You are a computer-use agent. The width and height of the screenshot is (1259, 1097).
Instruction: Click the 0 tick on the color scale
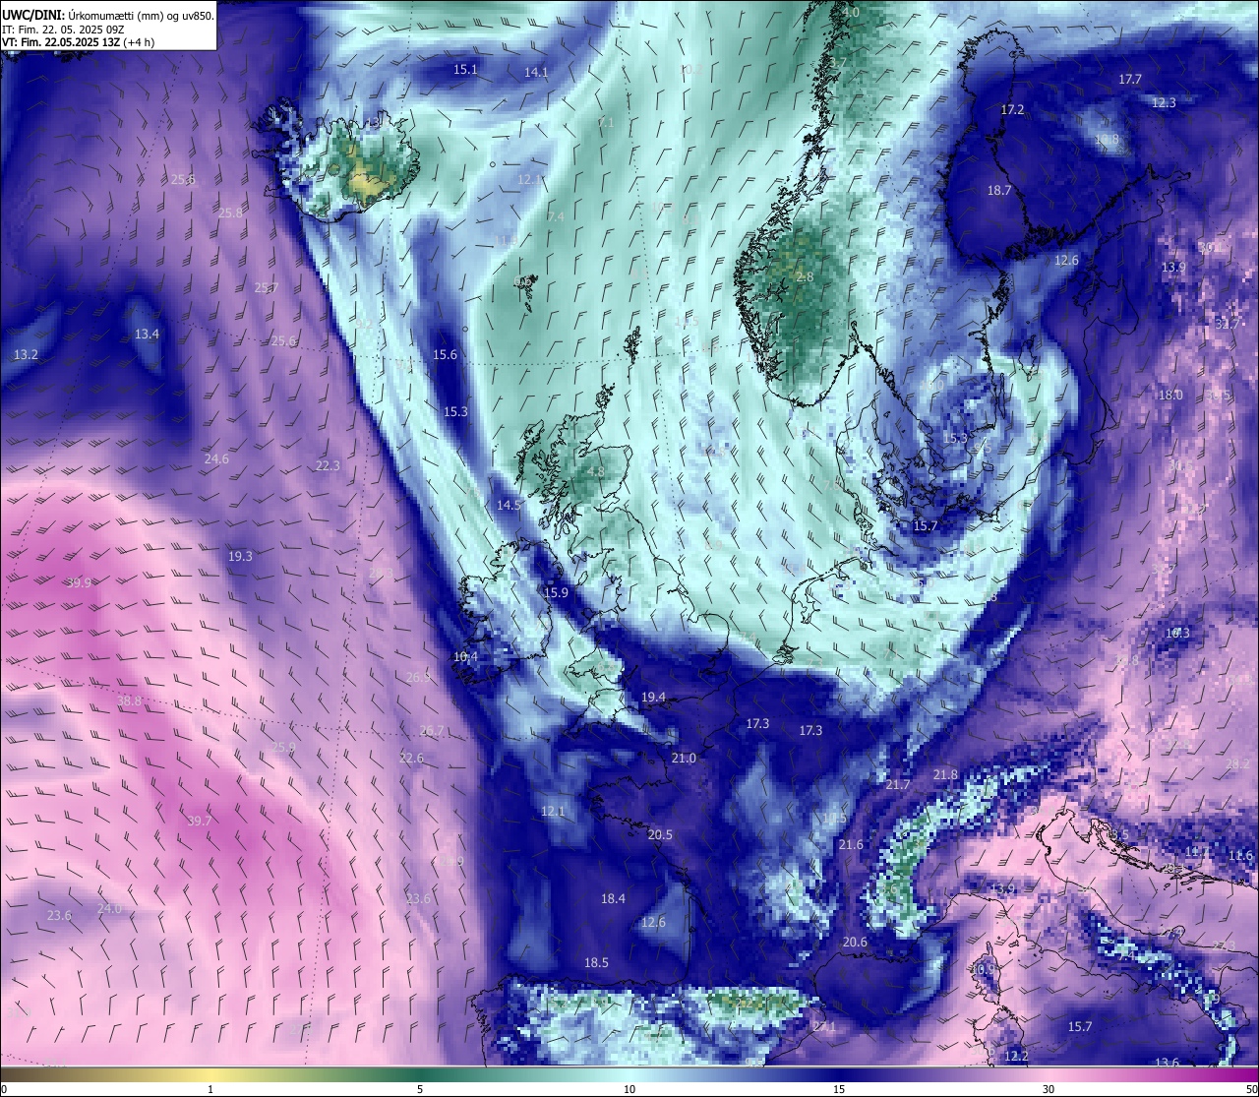(x=3, y=1089)
